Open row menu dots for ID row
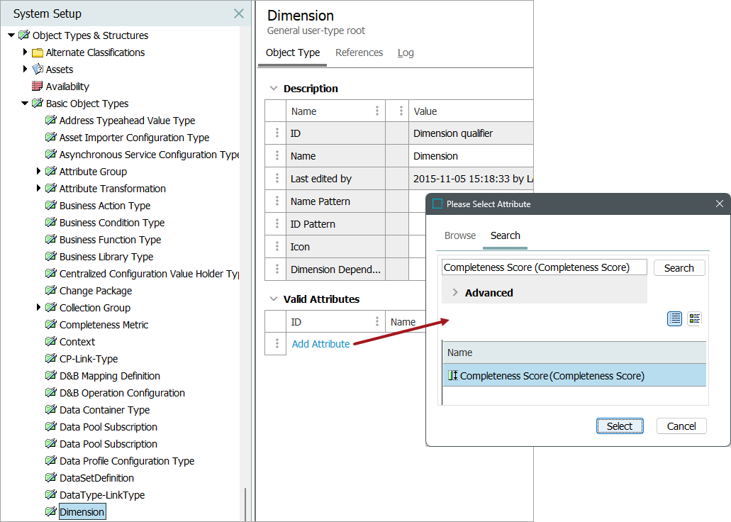The width and height of the screenshot is (731, 522). (277, 133)
